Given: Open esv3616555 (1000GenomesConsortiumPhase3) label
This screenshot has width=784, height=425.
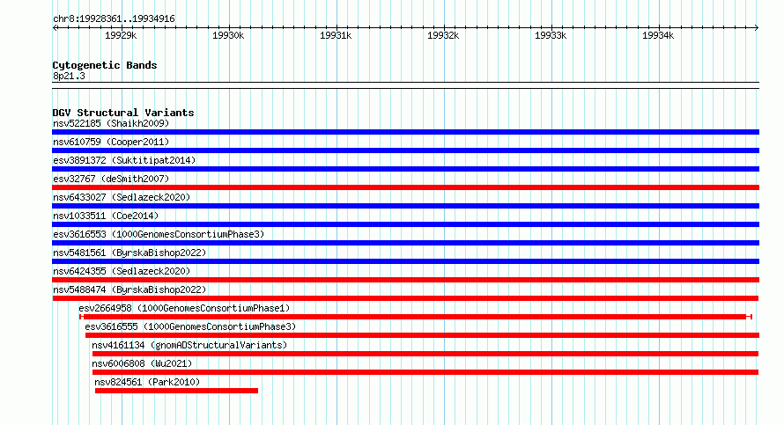Looking at the screenshot, I should 190,326.
